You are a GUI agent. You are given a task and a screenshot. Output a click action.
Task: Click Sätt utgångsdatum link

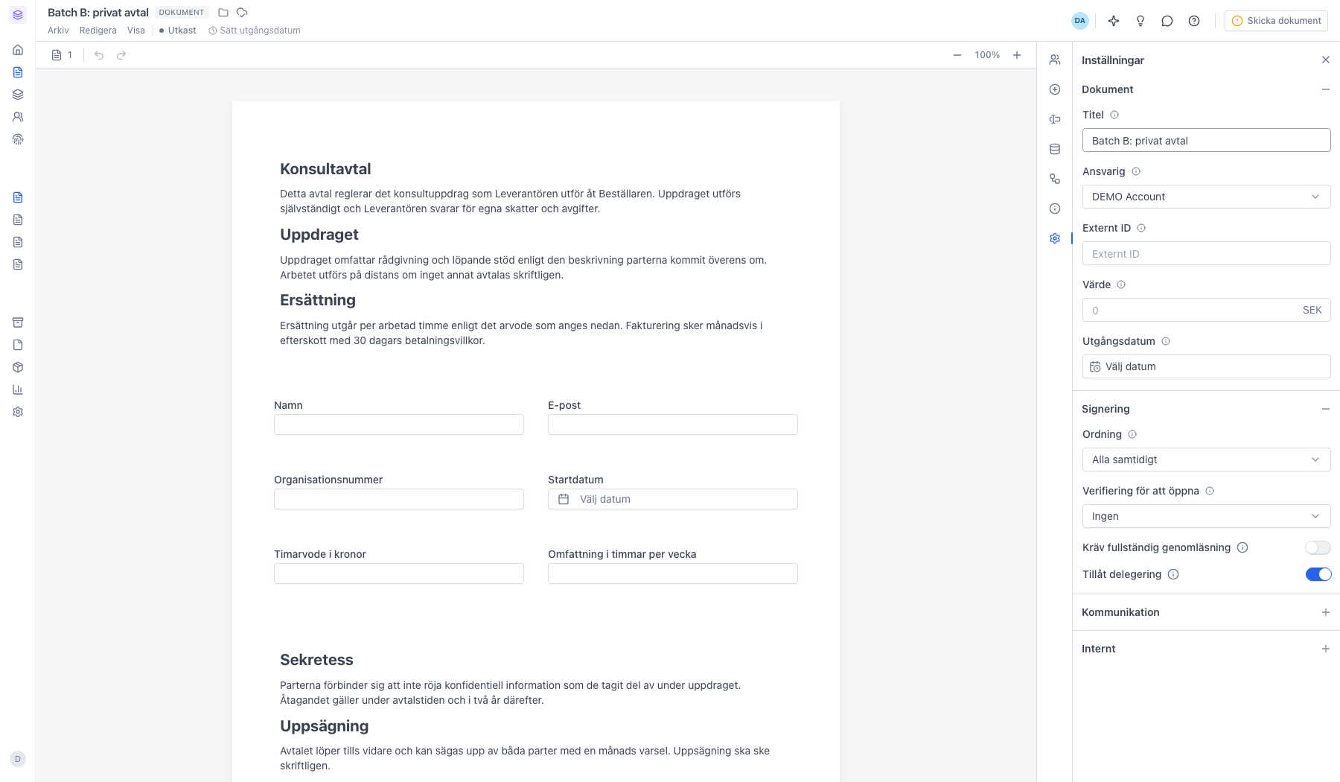point(255,31)
